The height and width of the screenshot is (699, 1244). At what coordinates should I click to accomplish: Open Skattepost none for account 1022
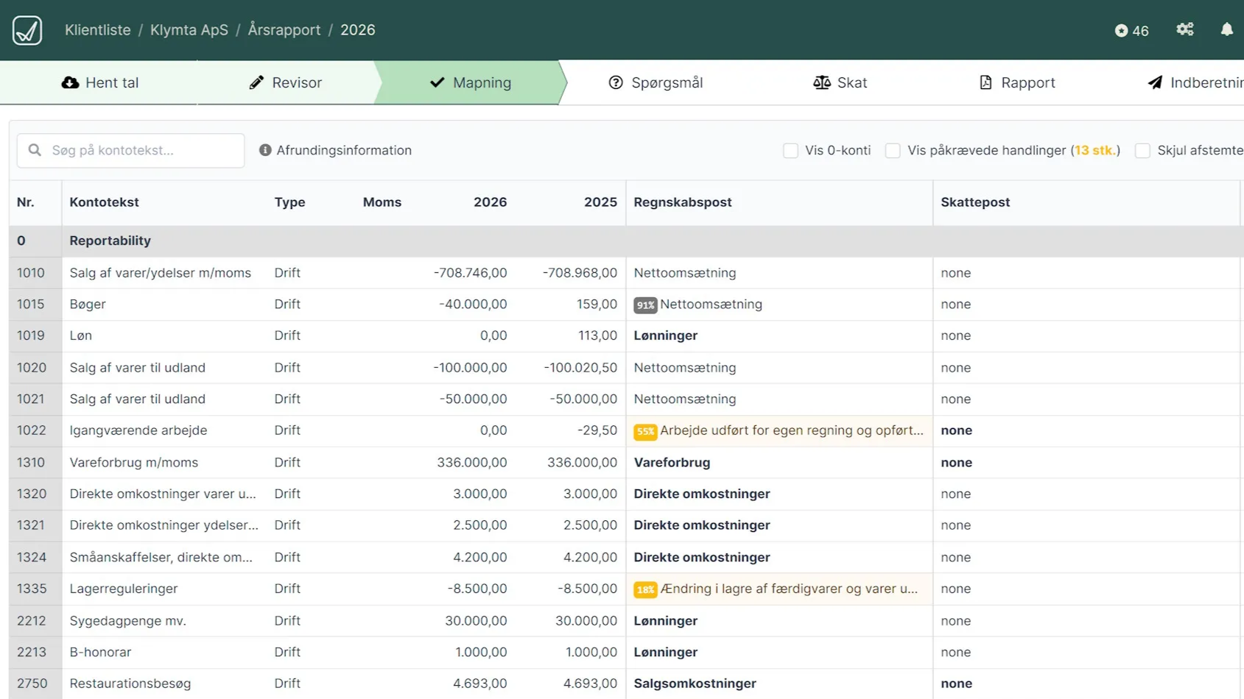point(957,430)
